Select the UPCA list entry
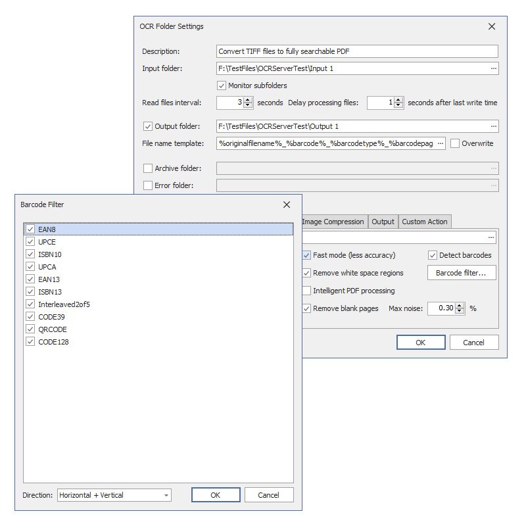The image size is (526, 526). click(158, 267)
